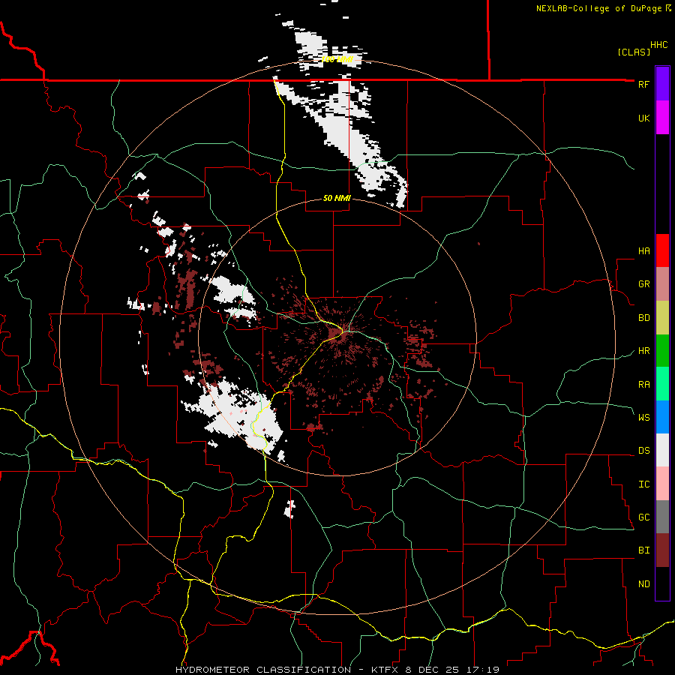
Task: Click the GC gray legend color block
Action: pyautogui.click(x=662, y=517)
